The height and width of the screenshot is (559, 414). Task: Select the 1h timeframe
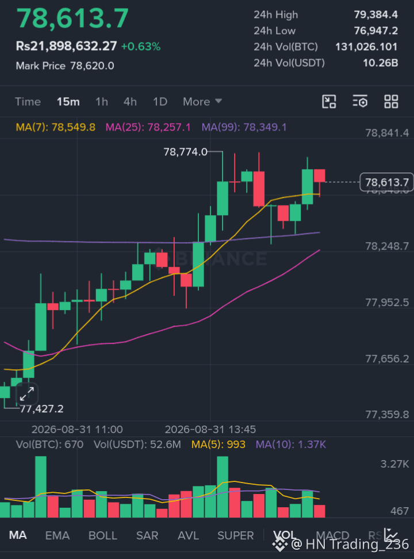pyautogui.click(x=102, y=102)
